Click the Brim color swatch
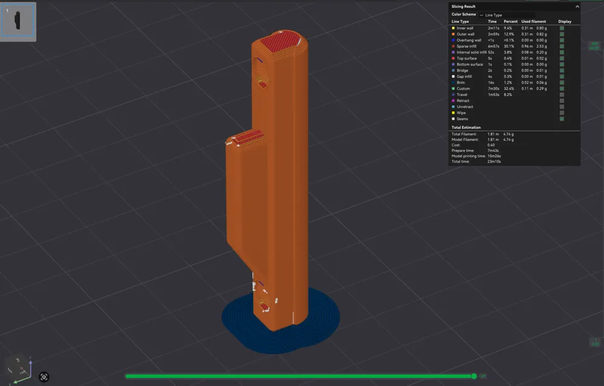 [454, 83]
